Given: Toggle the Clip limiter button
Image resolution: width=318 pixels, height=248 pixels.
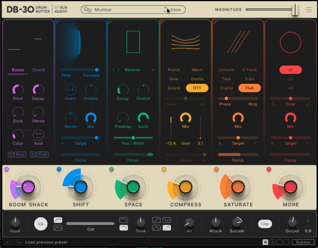Looking at the screenshot, I should (x=265, y=224).
